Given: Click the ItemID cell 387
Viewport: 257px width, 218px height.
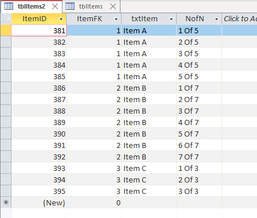Looking at the screenshot, I should click(x=39, y=99).
